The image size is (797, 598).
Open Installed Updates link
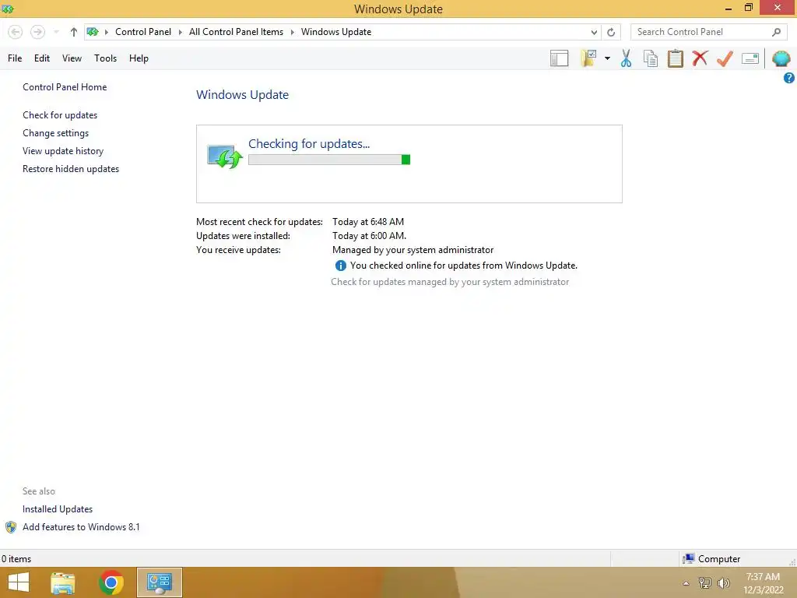point(58,509)
